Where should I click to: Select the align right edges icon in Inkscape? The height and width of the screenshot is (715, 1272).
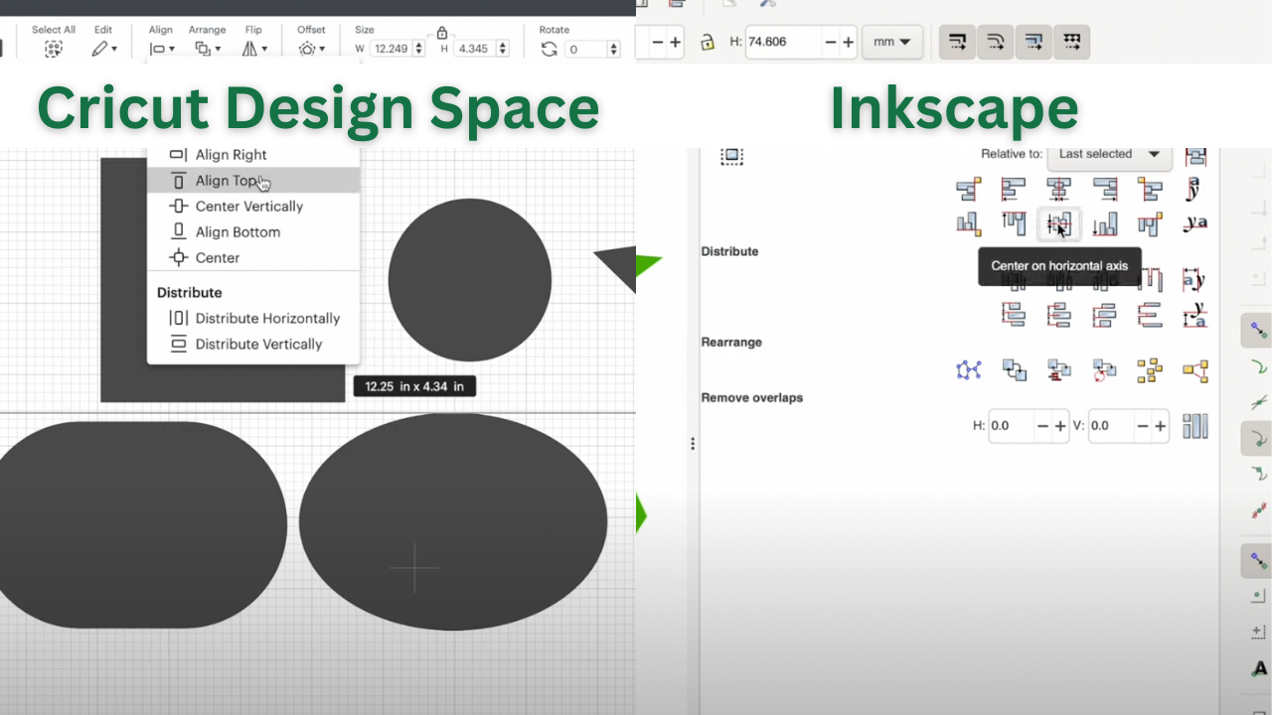point(1105,189)
